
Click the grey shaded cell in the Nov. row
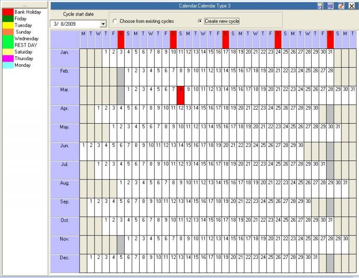click(121, 245)
